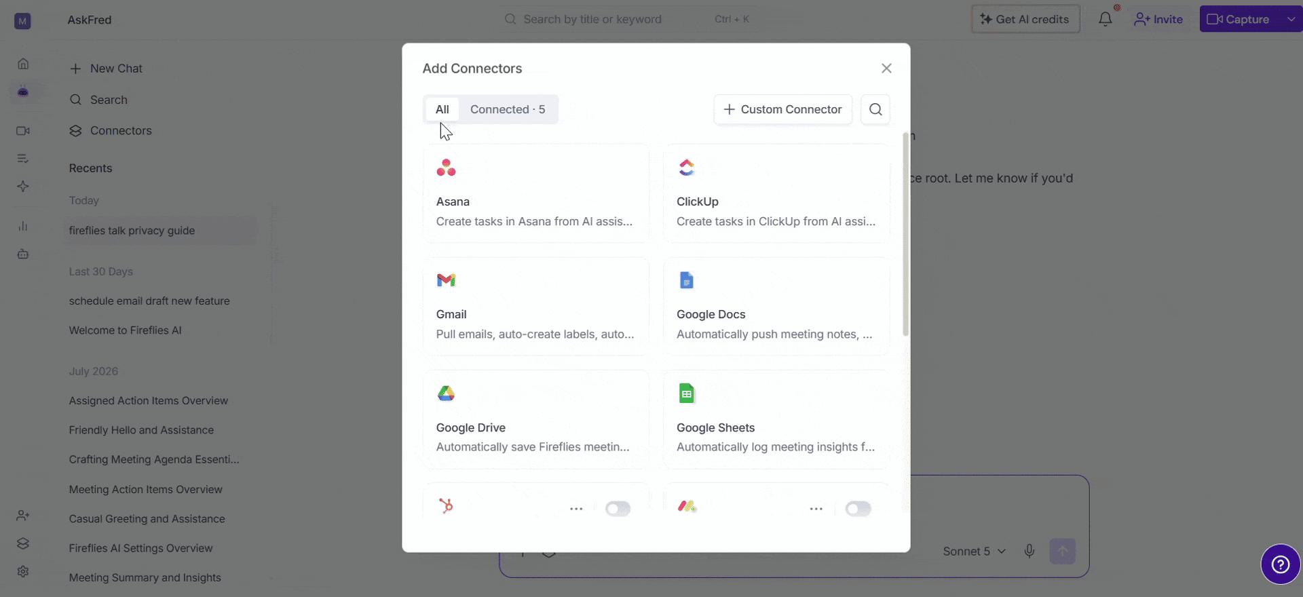The image size is (1303, 597).
Task: Click the Invite button
Action: pyautogui.click(x=1158, y=19)
